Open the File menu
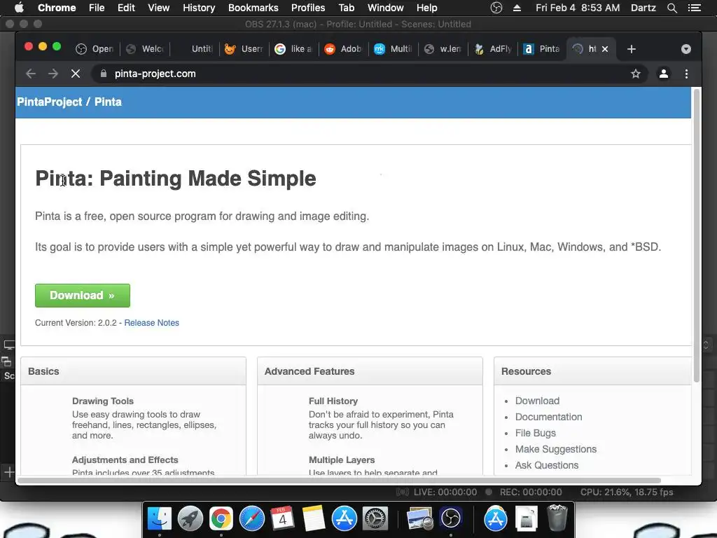The height and width of the screenshot is (538, 717). (97, 8)
